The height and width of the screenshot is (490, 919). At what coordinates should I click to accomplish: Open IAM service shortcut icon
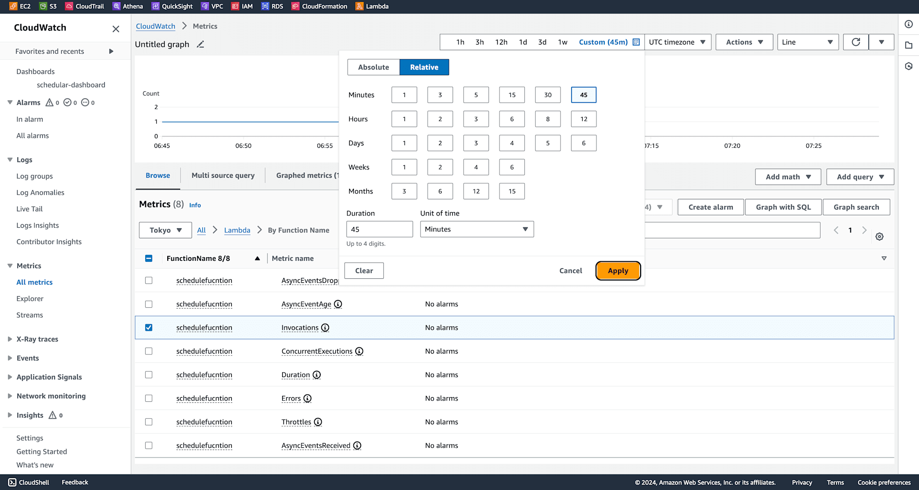click(235, 6)
